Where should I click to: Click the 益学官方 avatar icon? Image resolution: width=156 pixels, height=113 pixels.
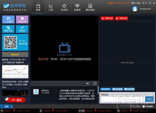tap(36, 92)
